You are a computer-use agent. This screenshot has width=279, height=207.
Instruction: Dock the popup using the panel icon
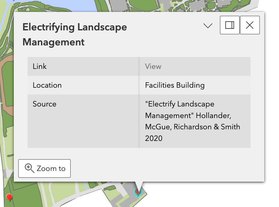tap(230, 25)
